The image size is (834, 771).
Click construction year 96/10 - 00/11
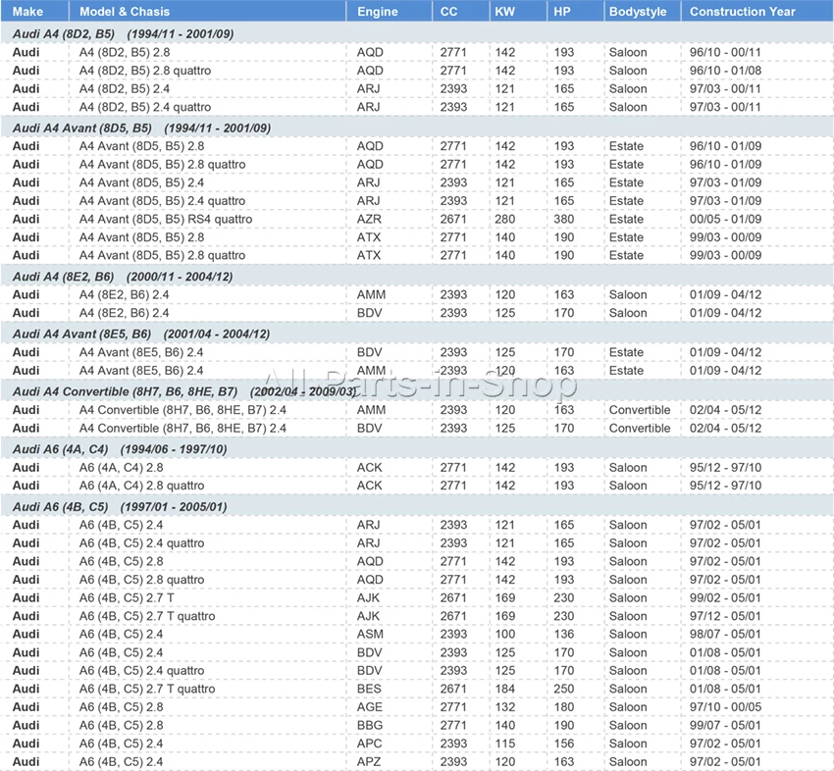pyautogui.click(x=725, y=52)
